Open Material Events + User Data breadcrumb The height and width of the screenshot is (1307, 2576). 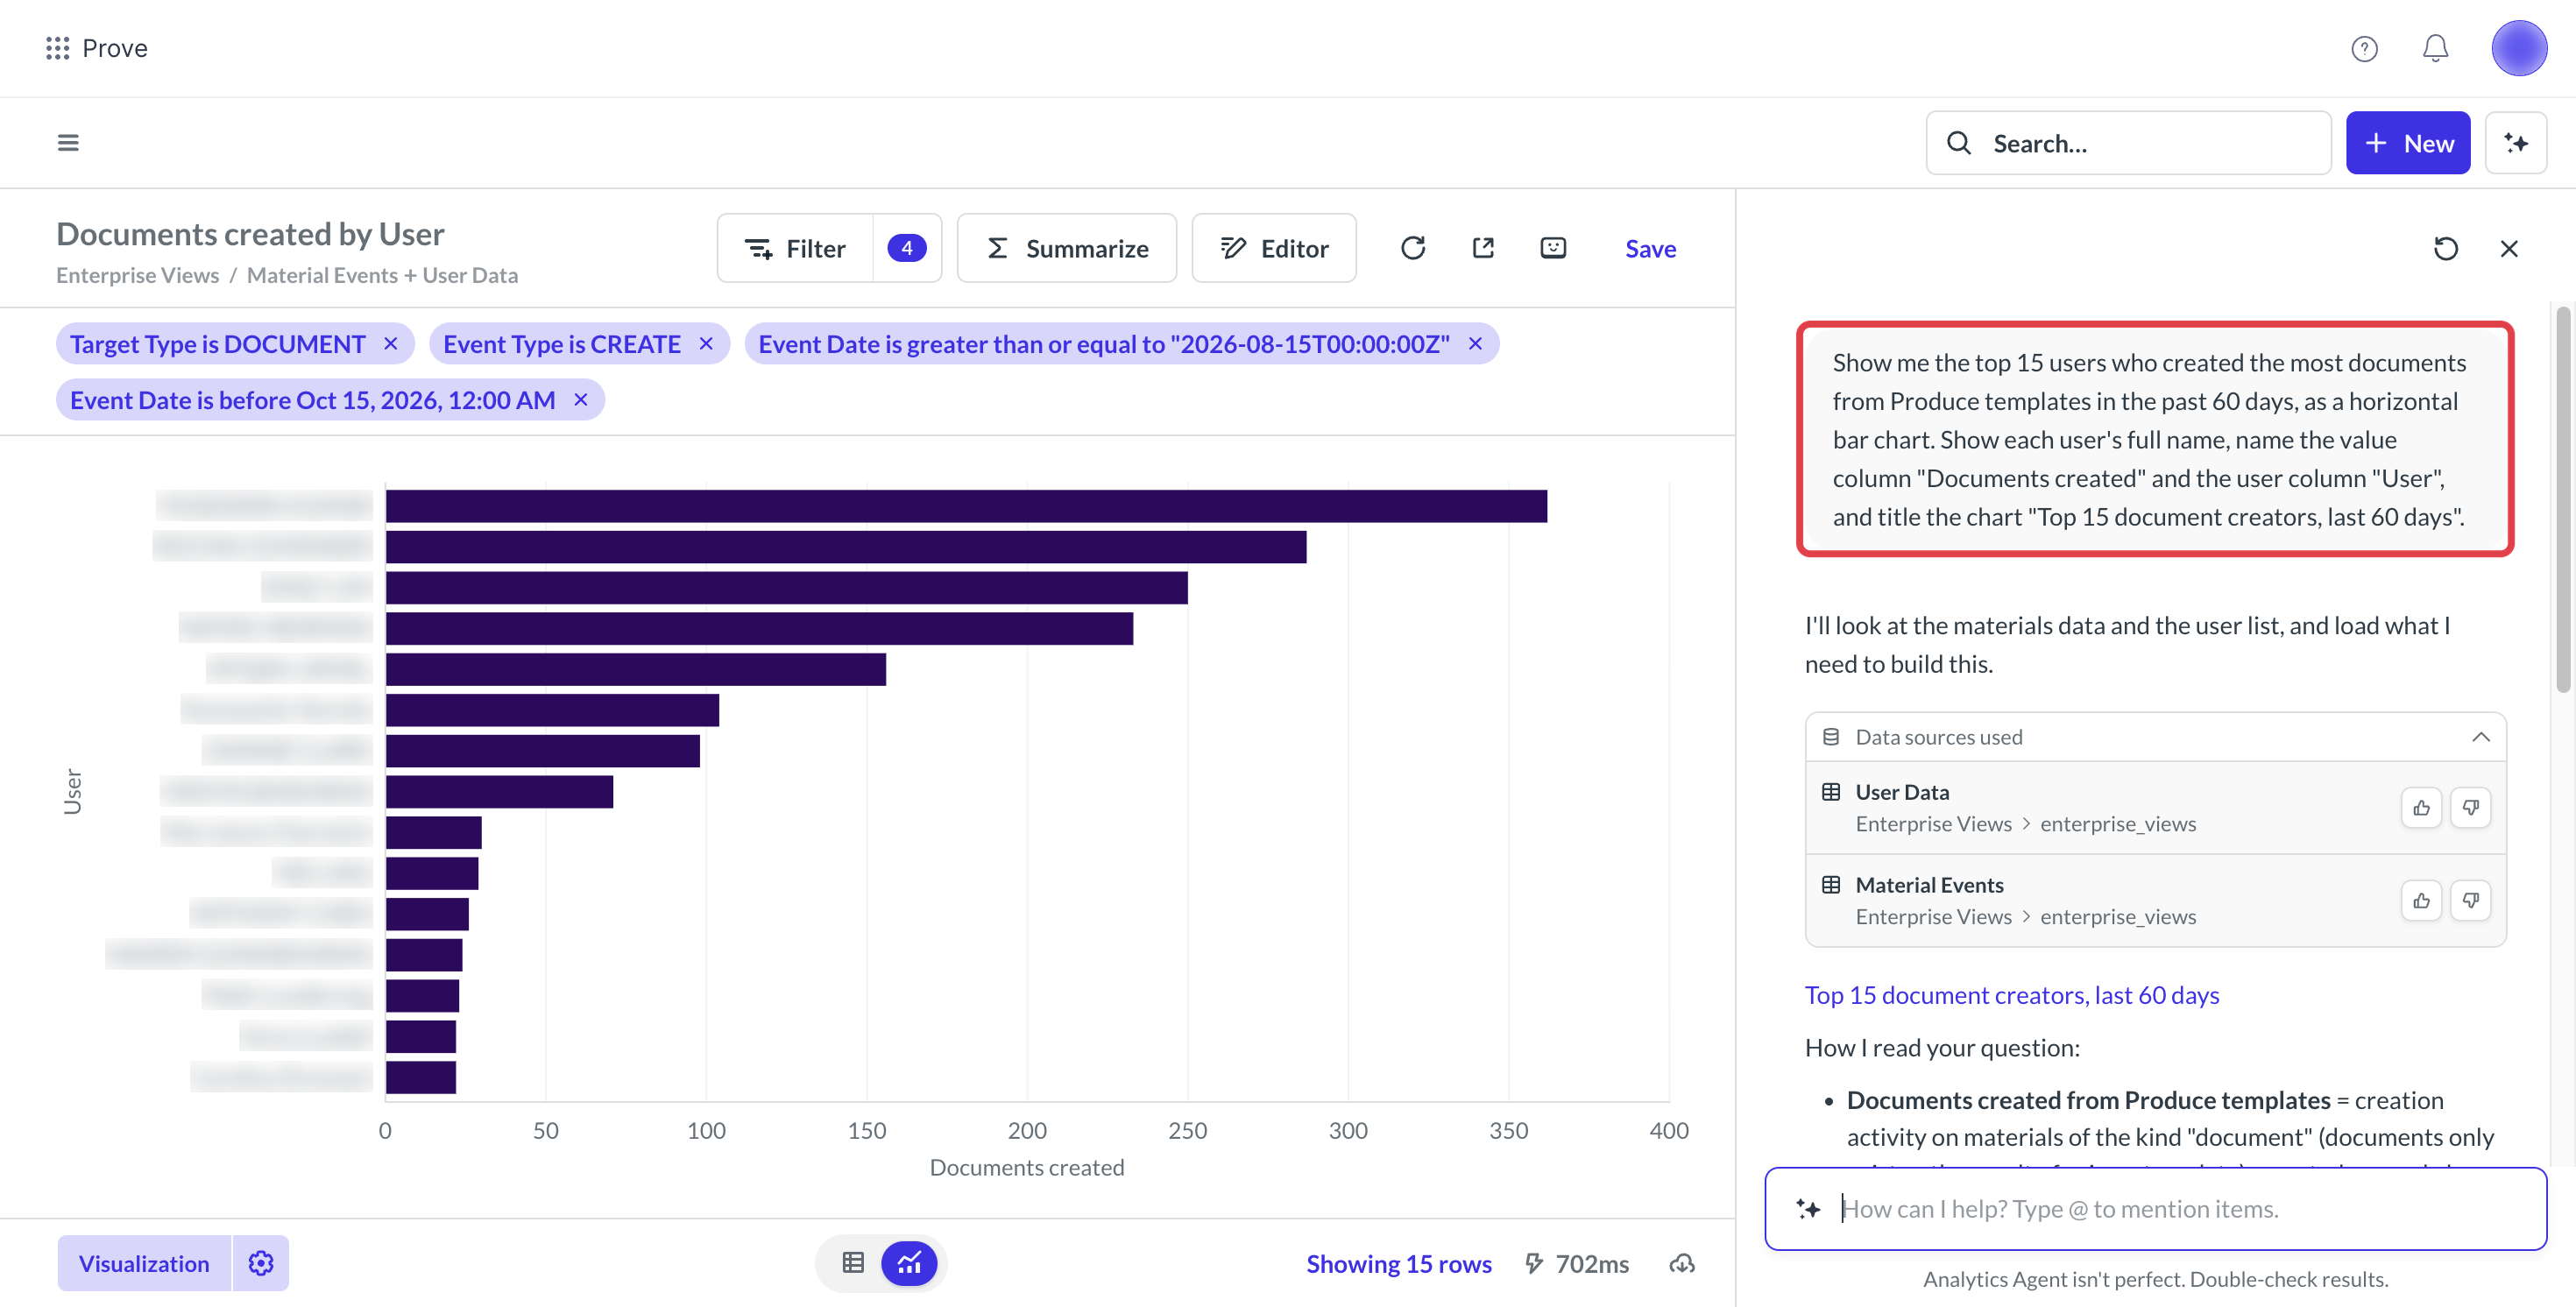382,275
